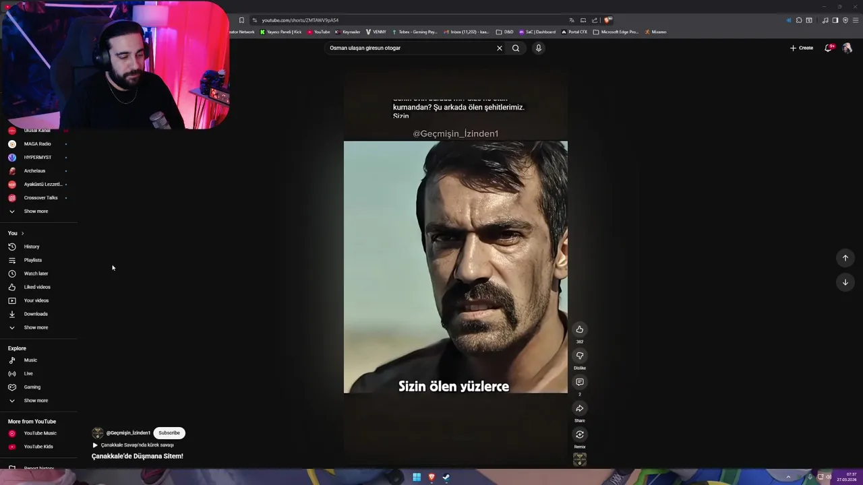Go to next short with down arrow
The image size is (863, 485).
[845, 282]
